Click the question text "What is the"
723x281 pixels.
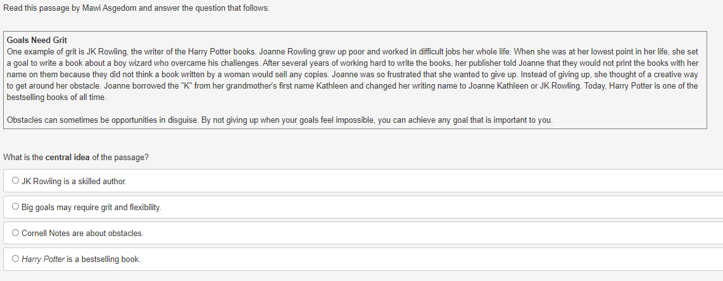(x=23, y=157)
